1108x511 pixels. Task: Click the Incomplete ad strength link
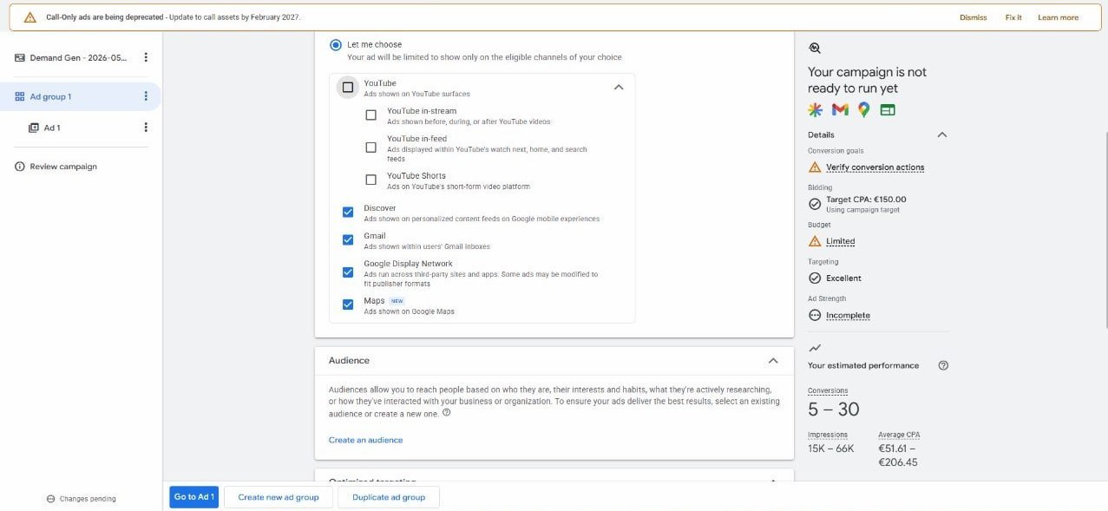848,316
